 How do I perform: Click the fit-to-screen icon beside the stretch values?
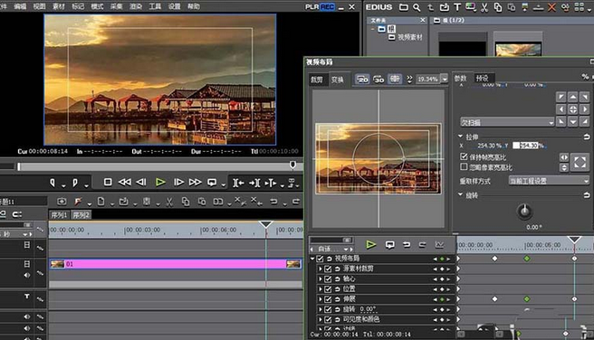click(580, 162)
